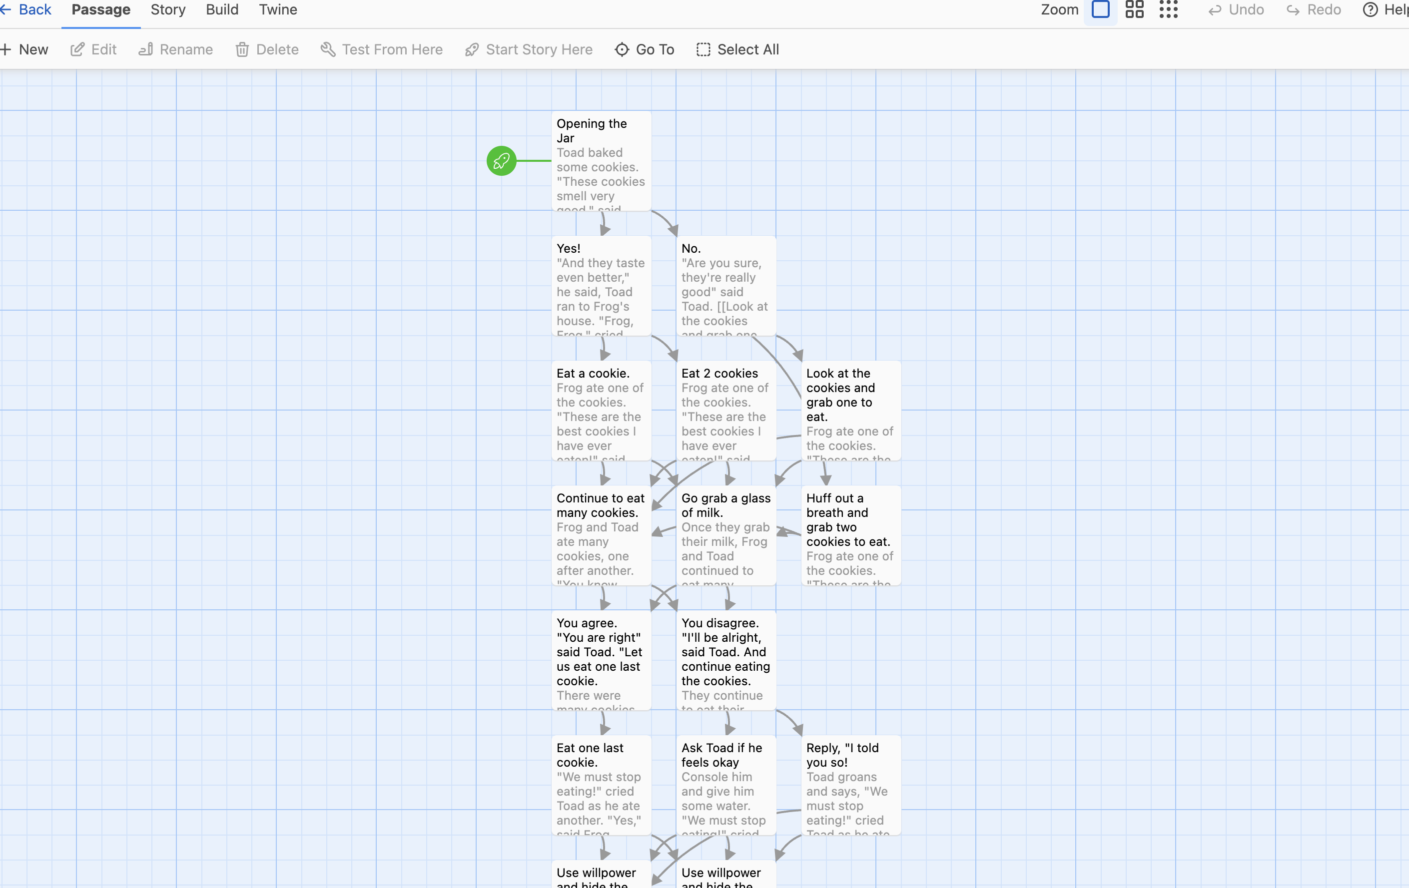Switch to the Build tab
Screen dimensions: 1409x888
222,10
